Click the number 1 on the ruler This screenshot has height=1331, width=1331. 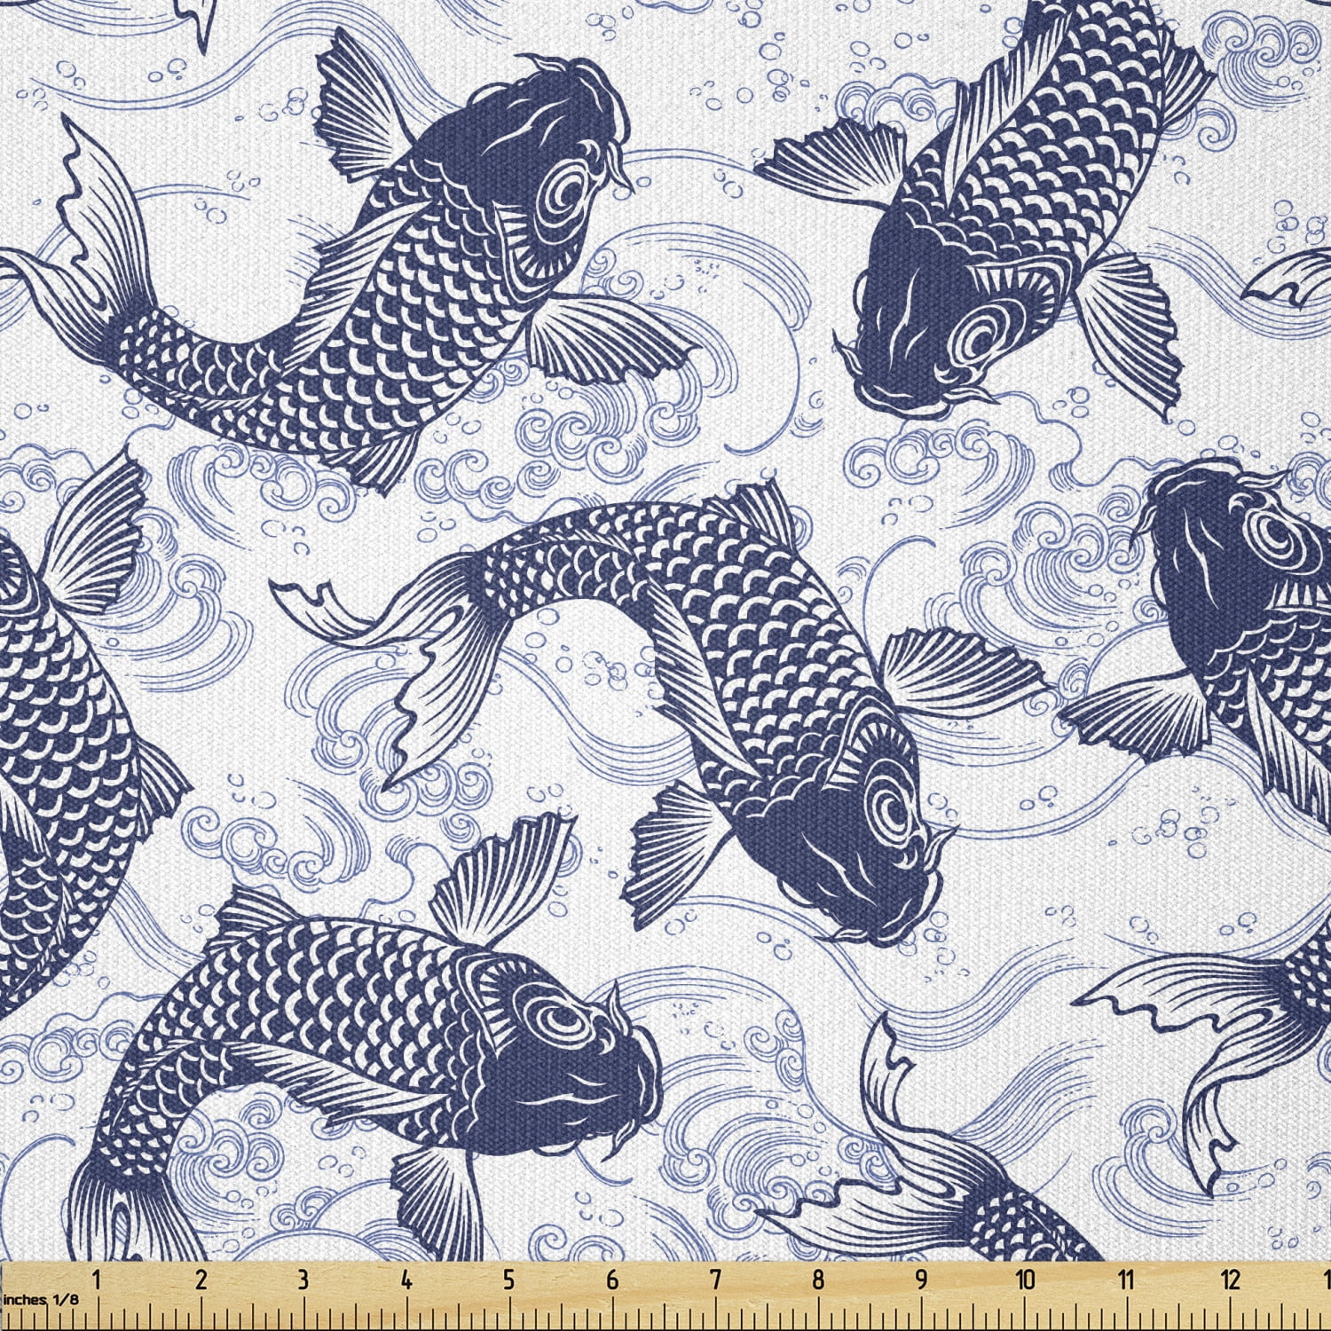96,1280
